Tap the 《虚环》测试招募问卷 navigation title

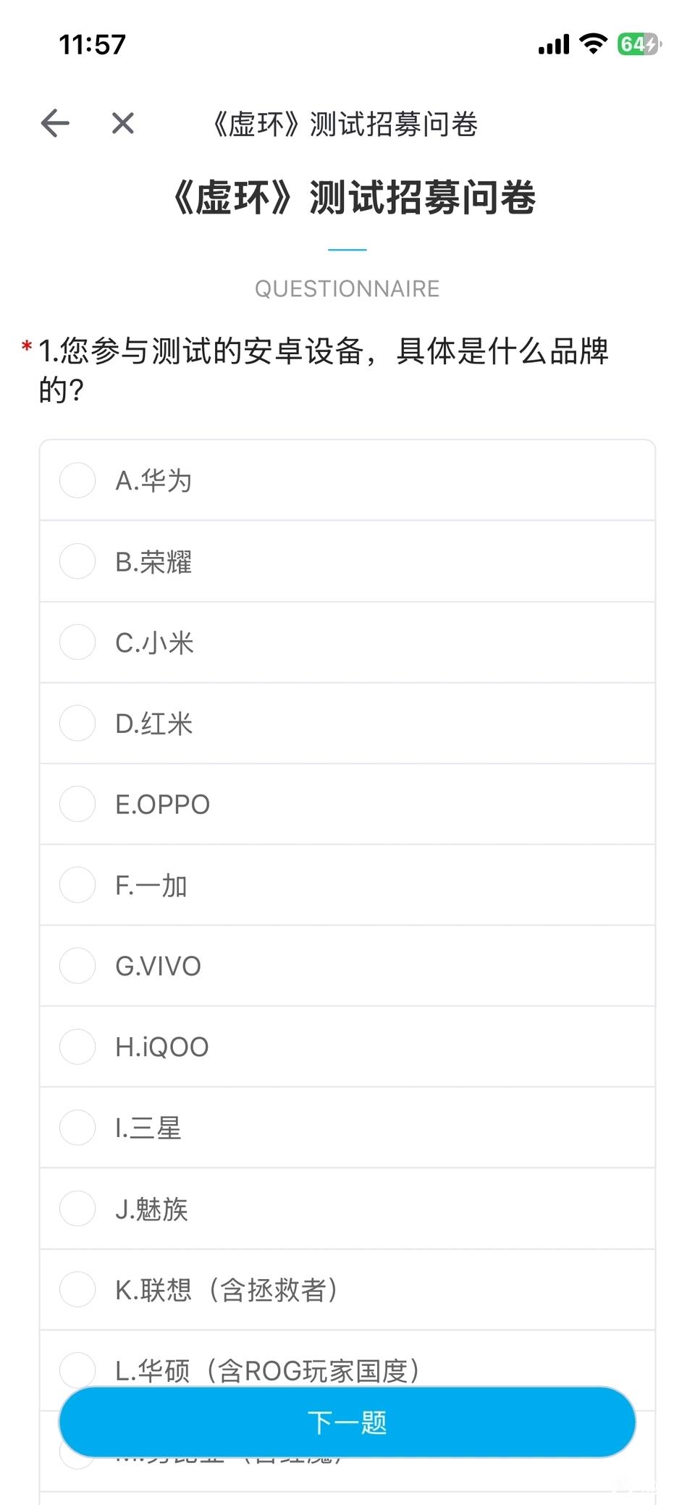point(345,124)
